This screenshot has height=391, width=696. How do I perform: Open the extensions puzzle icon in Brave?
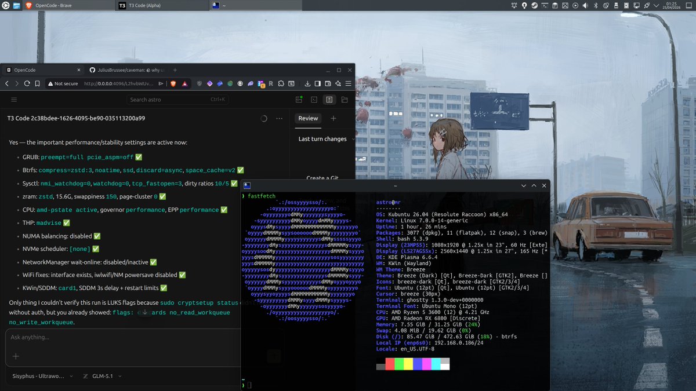click(x=281, y=83)
